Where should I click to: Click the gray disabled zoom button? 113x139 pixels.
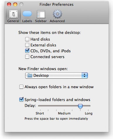[x=21, y=4]
